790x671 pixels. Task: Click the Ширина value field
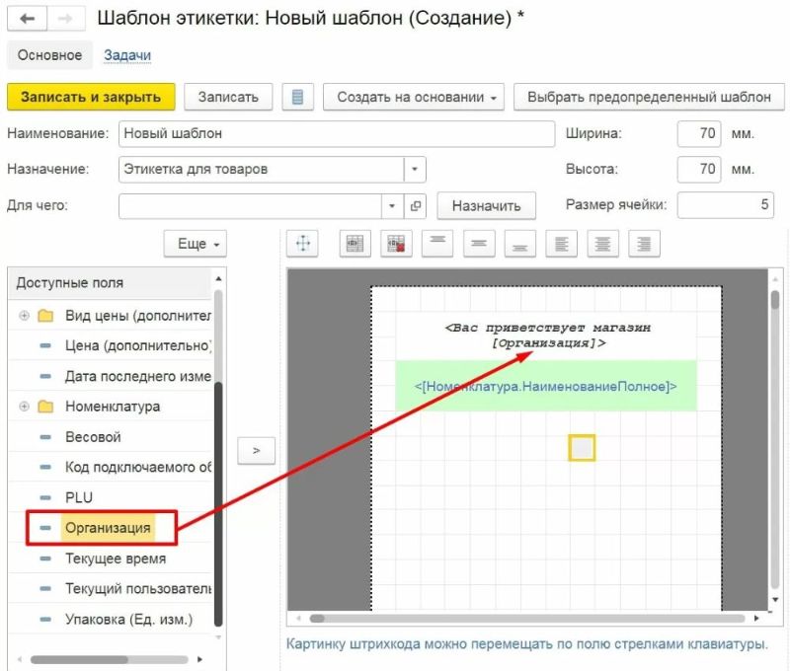tap(699, 133)
